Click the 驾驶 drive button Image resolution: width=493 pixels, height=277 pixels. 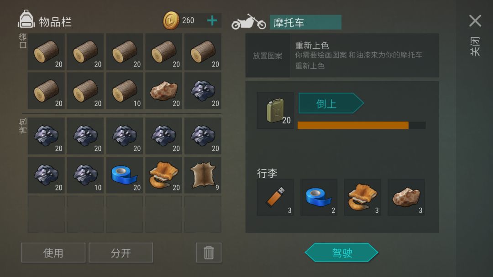pyautogui.click(x=341, y=252)
